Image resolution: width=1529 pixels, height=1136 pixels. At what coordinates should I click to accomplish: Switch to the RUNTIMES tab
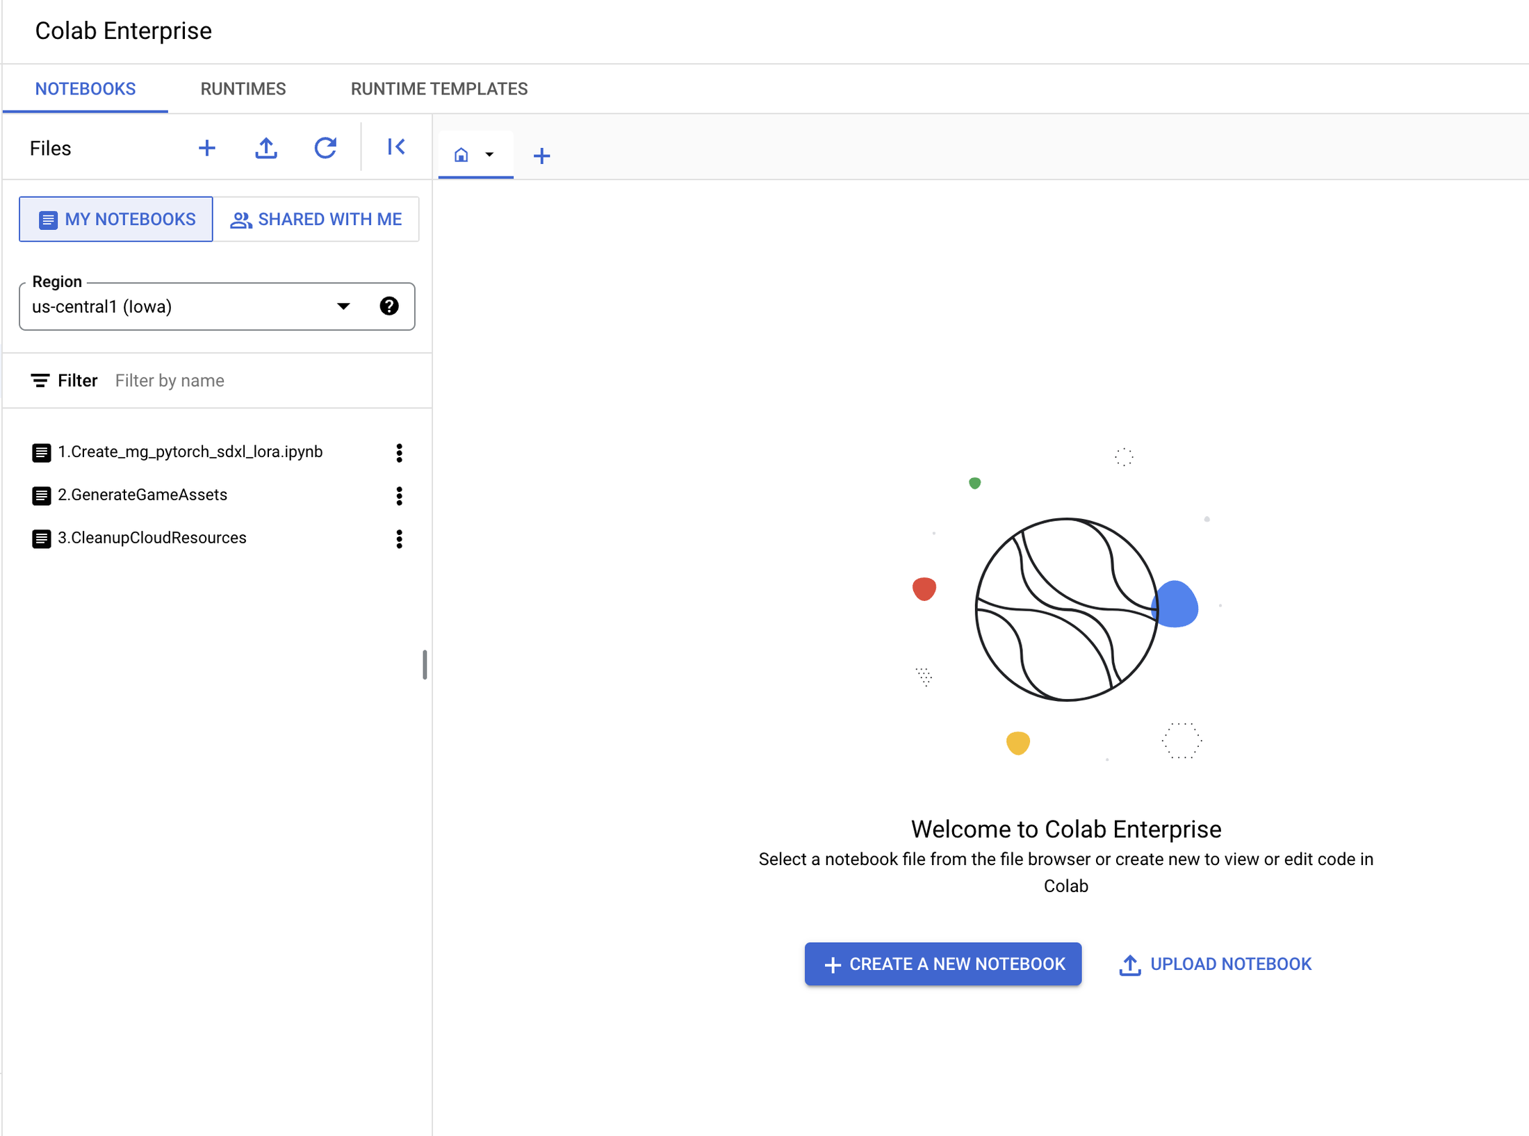(x=243, y=88)
